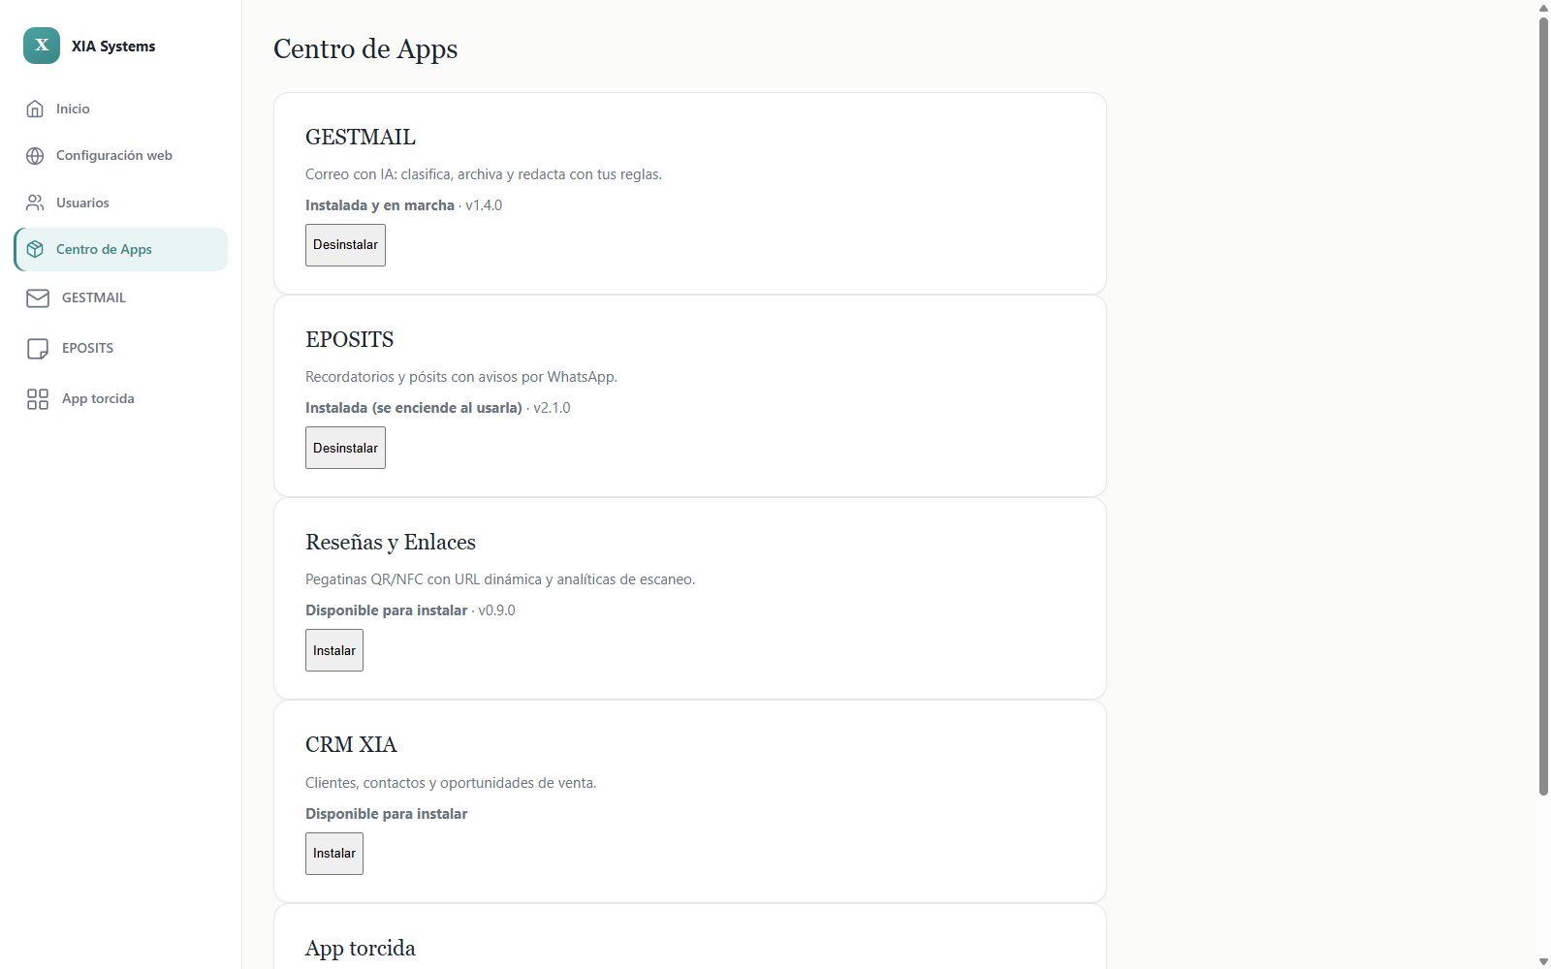
Task: Click the EPOSITS card heading
Action: click(350, 340)
